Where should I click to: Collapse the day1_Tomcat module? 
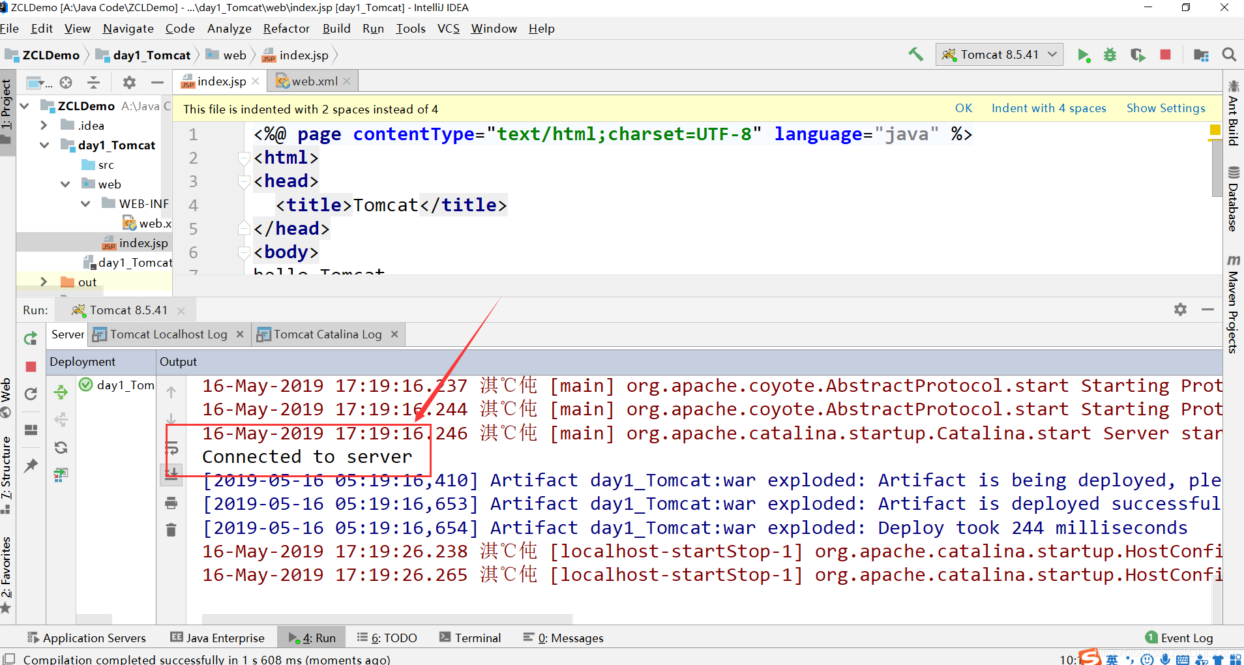coord(44,145)
